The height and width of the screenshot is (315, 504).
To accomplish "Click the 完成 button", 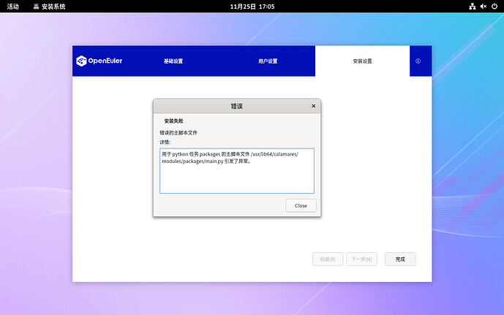I will click(400, 259).
